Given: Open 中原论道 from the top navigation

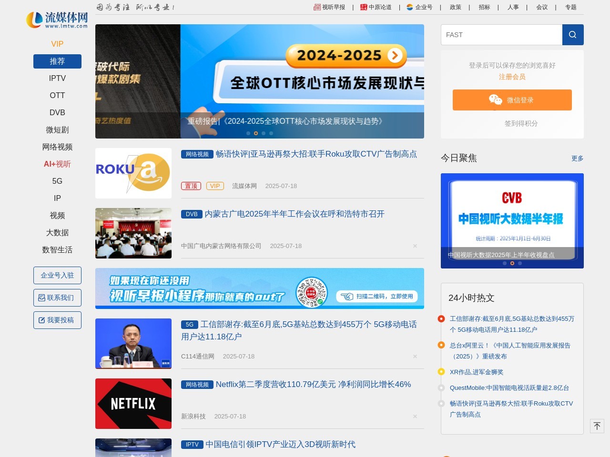Looking at the screenshot, I should (376, 7).
